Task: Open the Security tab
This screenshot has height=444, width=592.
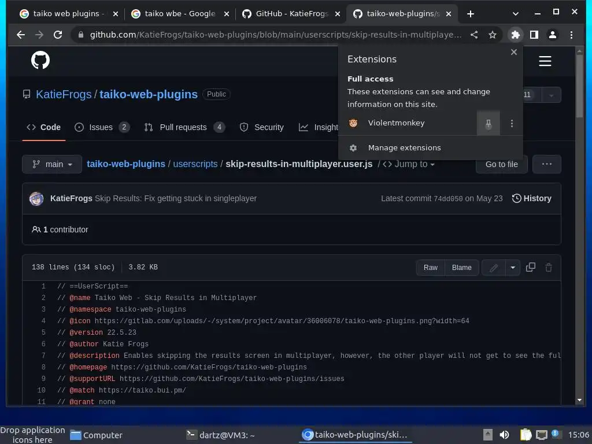Action: point(262,127)
